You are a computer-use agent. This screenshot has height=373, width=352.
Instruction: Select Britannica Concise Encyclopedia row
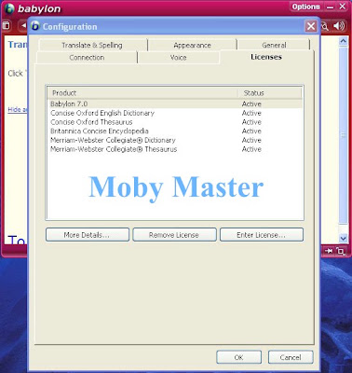click(175, 131)
